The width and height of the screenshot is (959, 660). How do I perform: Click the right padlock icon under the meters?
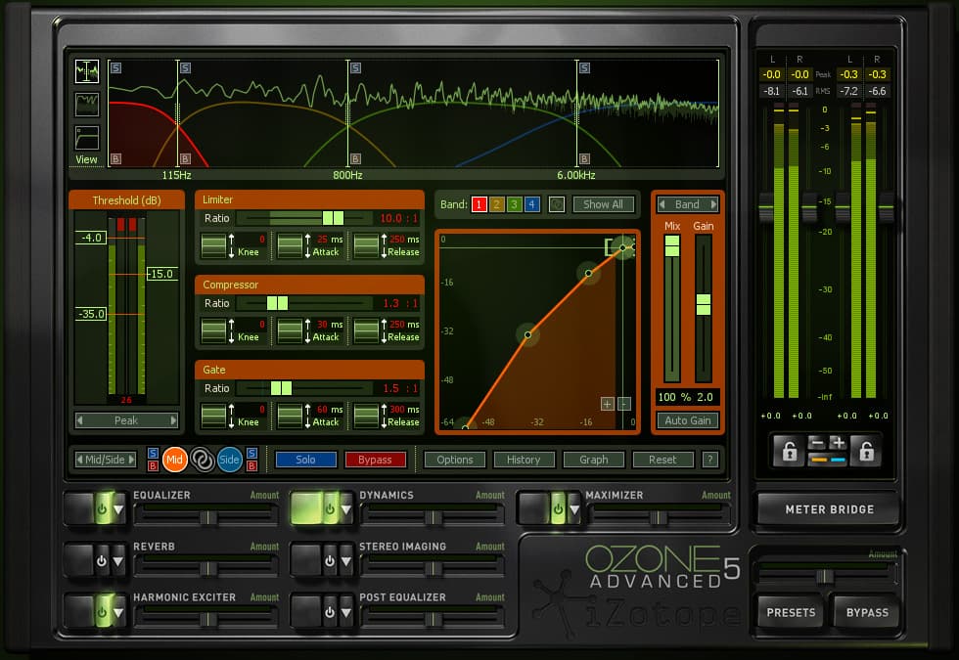866,451
